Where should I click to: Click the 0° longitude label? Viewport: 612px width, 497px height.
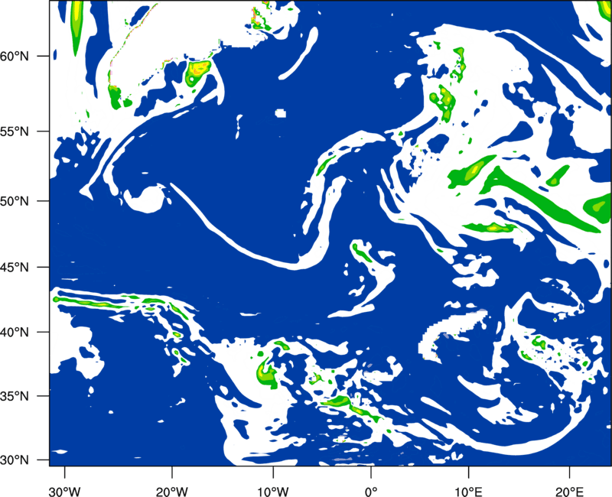coord(371,492)
